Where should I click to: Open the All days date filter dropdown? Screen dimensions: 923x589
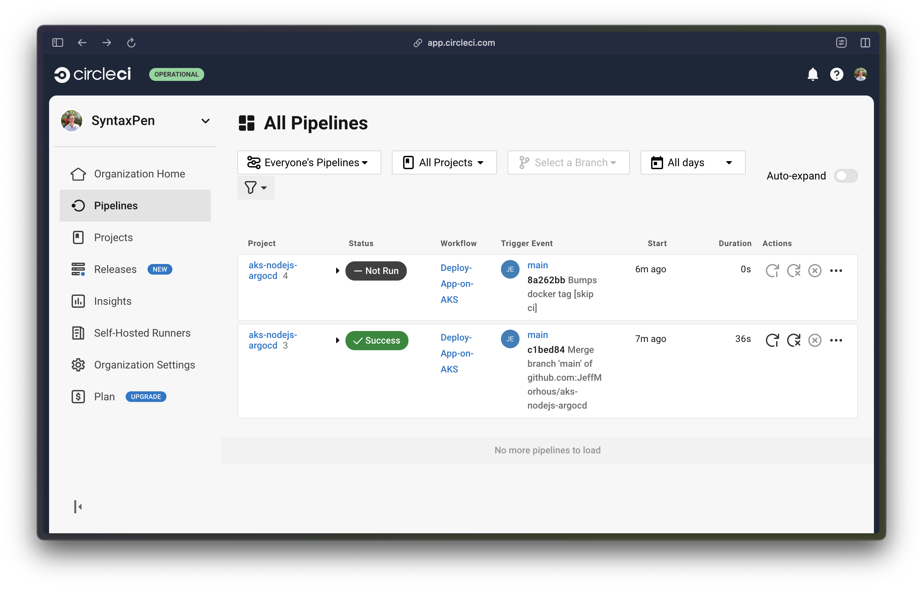(692, 162)
